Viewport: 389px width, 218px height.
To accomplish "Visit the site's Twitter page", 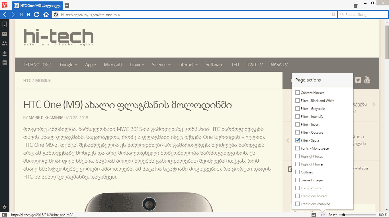I will click(x=358, y=80).
